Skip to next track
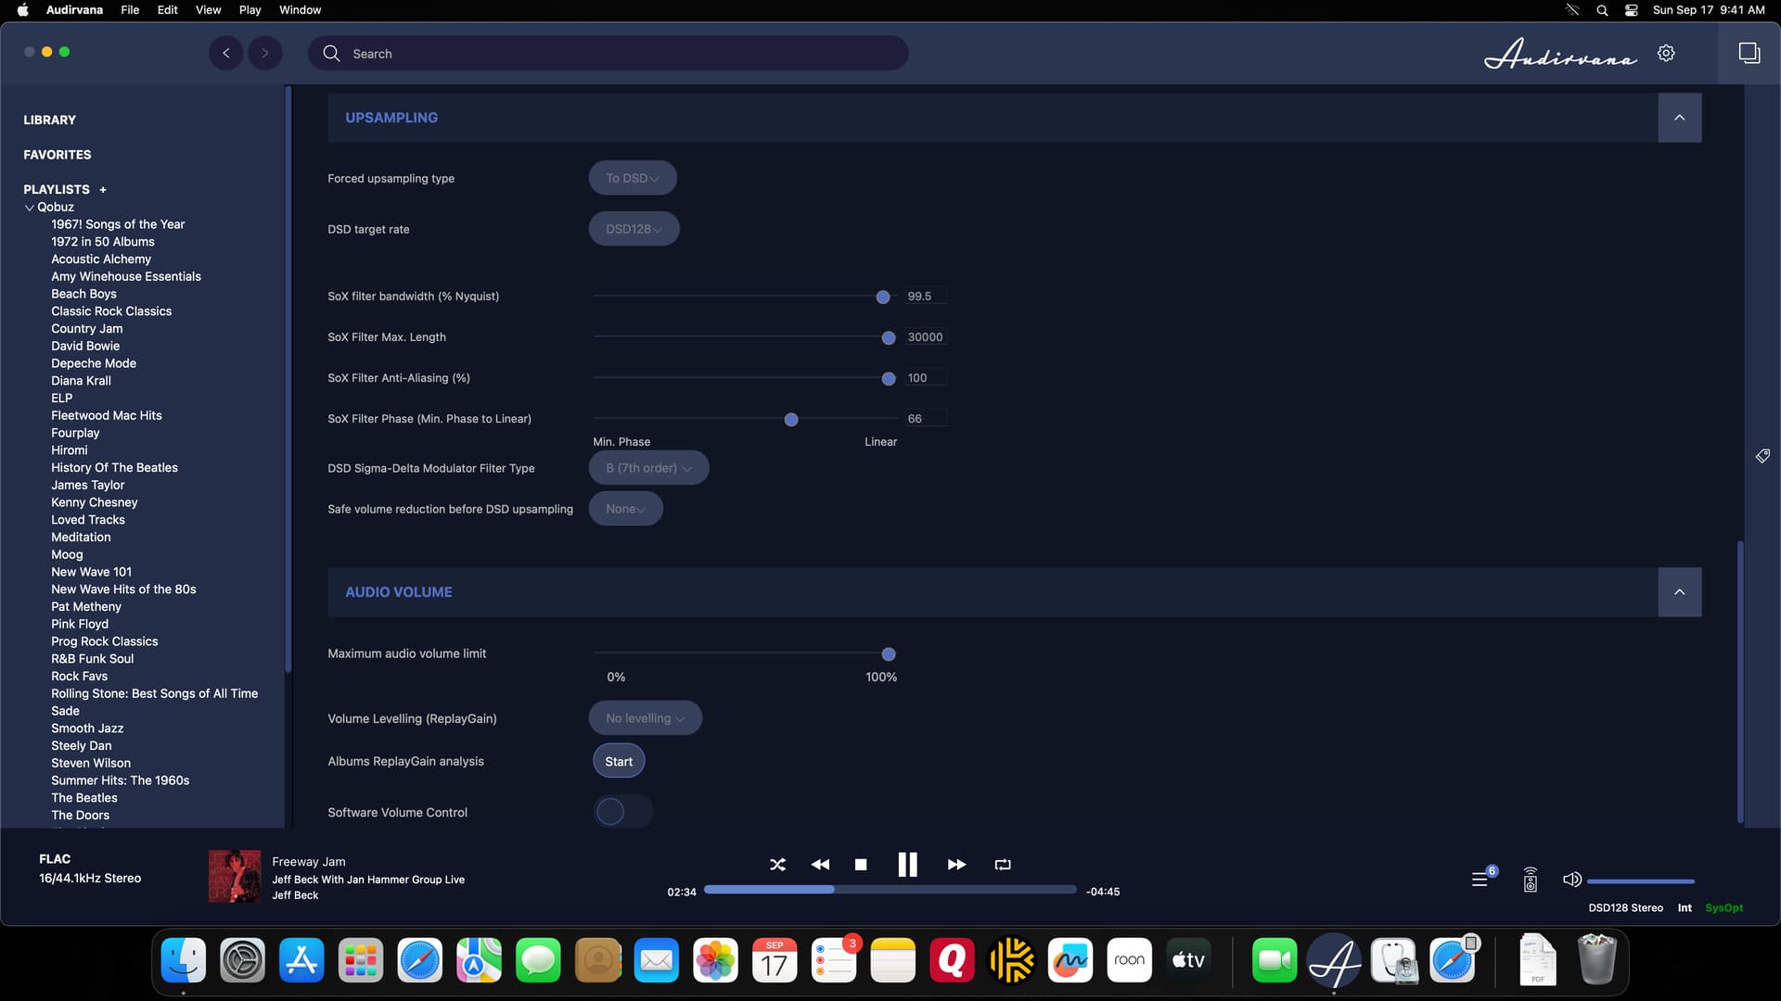The image size is (1781, 1001). click(x=956, y=864)
